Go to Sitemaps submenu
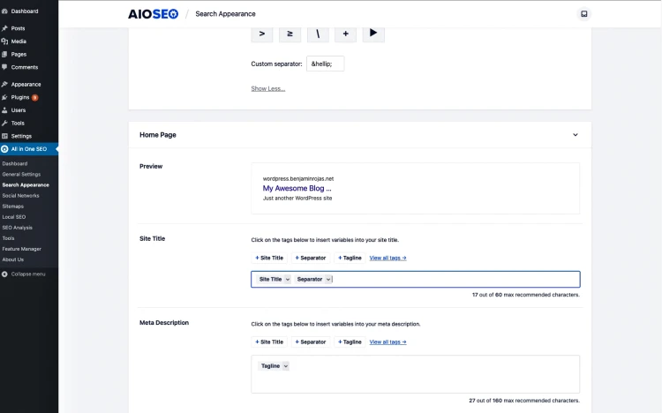 pos(12,206)
